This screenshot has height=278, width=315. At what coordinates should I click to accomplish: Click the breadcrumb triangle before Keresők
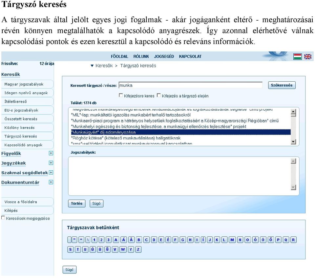[x=92, y=66]
